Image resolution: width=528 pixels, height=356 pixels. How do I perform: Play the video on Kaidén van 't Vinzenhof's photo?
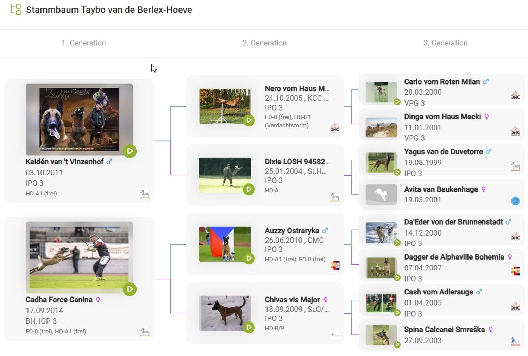click(x=130, y=151)
